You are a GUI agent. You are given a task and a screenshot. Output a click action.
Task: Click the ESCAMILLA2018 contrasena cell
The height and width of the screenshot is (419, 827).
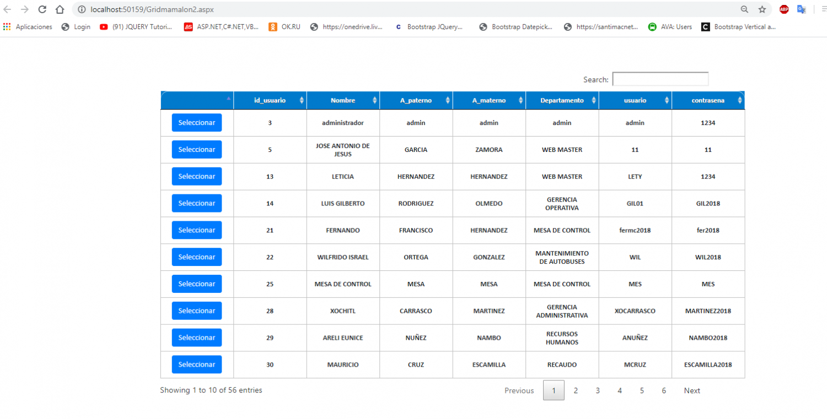(x=708, y=364)
